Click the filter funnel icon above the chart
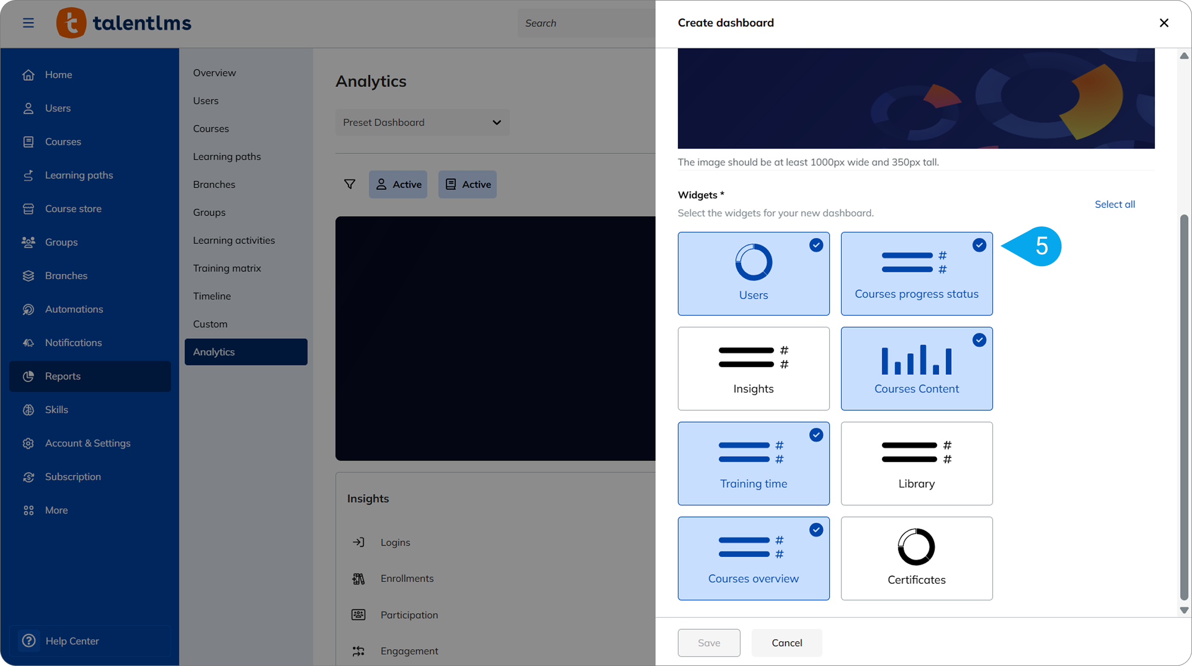Image resolution: width=1192 pixels, height=666 pixels. [x=350, y=184]
